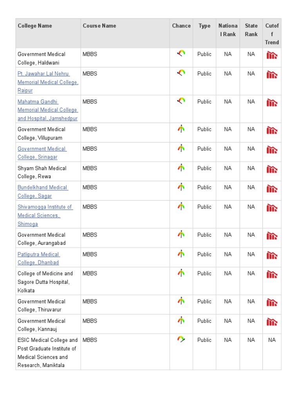Image resolution: width=301 pixels, height=402 pixels.
Task: Open Bundelkhand Medical College, Sagar link
Action: click(43, 192)
